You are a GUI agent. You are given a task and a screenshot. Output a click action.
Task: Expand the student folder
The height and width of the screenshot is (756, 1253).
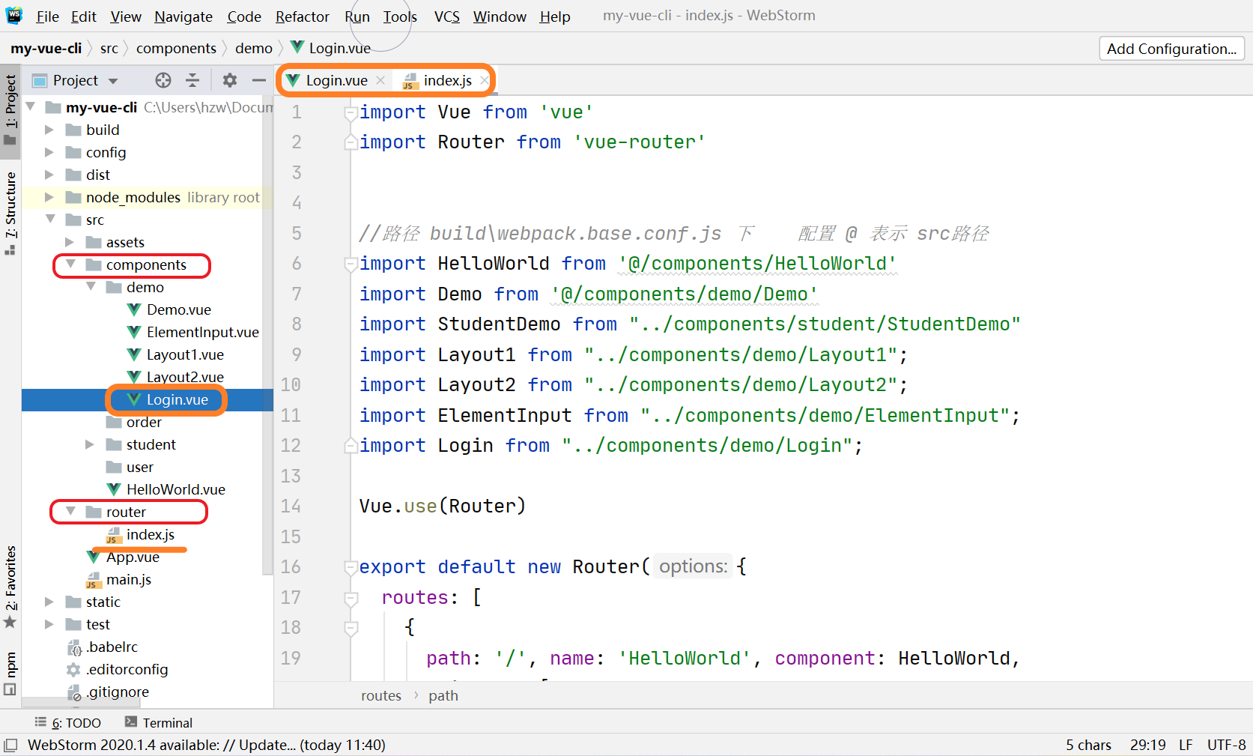(x=90, y=444)
